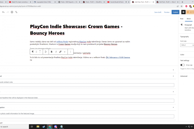The width and height of the screenshot is (194, 129).
Task: Open Discord from the taskbar
Action: (x=56, y=126)
